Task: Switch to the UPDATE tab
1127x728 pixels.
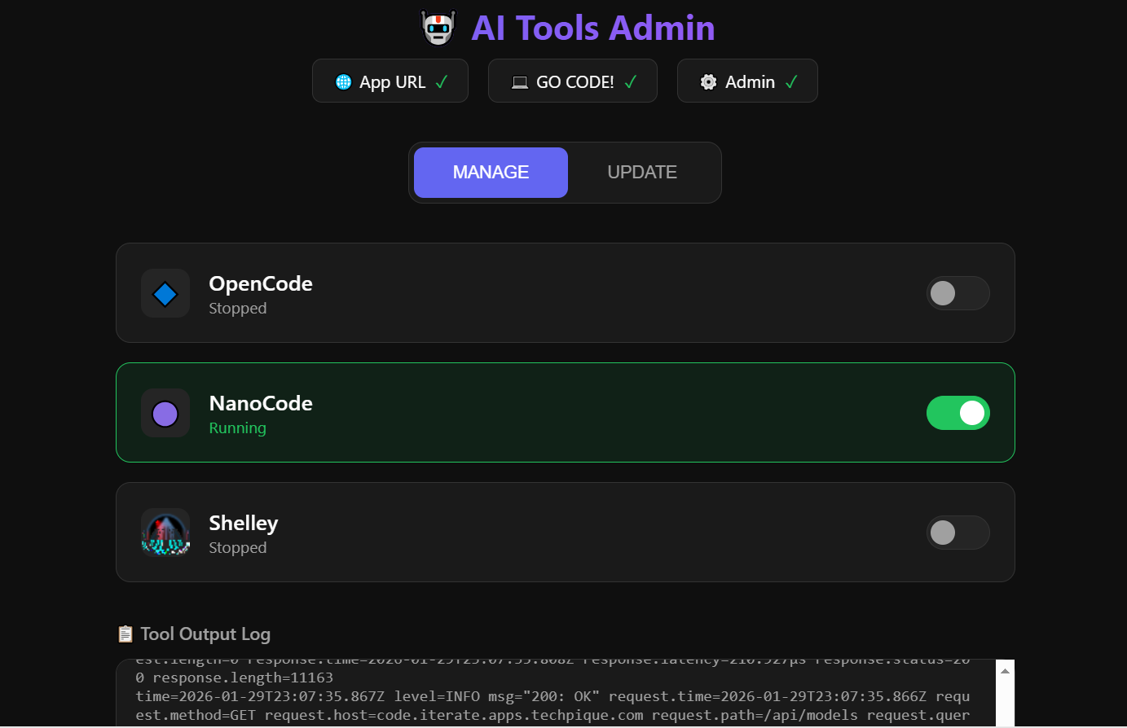Action: 641,172
